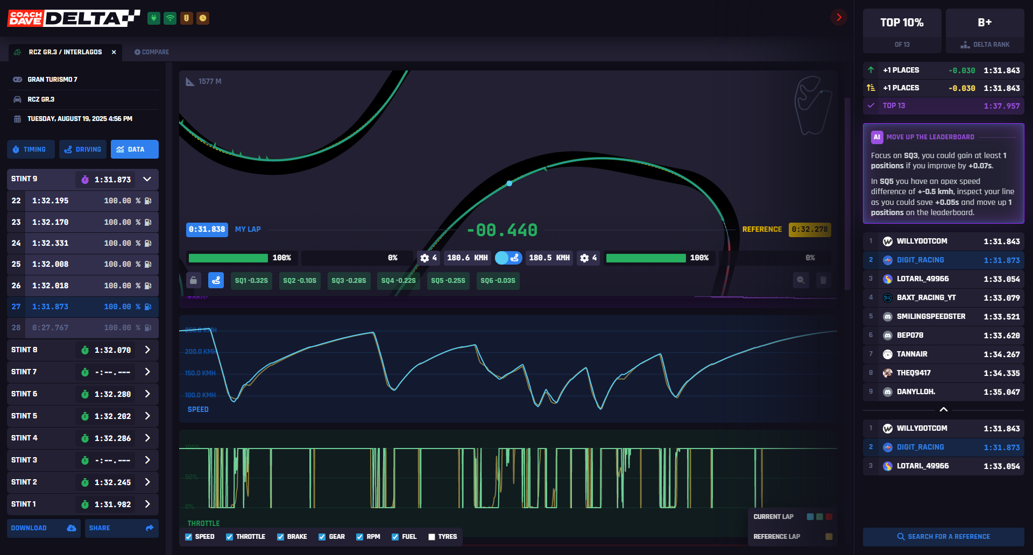The height and width of the screenshot is (555, 1033).
Task: Close the RCZ GR.3 / Interlagos tab
Action: point(114,52)
